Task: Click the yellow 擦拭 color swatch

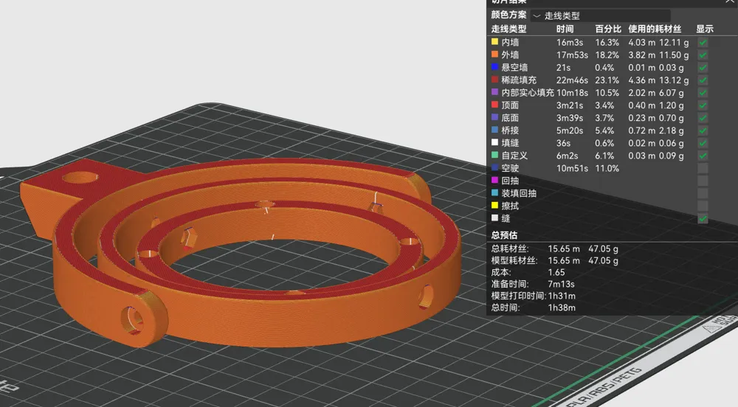Action: [494, 206]
